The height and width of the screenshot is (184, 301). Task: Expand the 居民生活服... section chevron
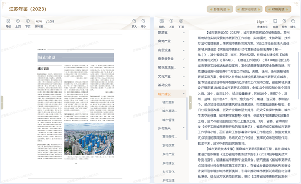184,67
